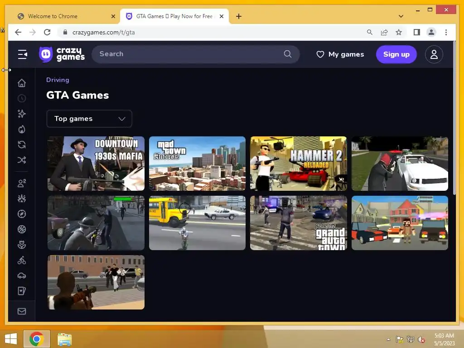
Task: View site information lock icon
Action: 65,32
